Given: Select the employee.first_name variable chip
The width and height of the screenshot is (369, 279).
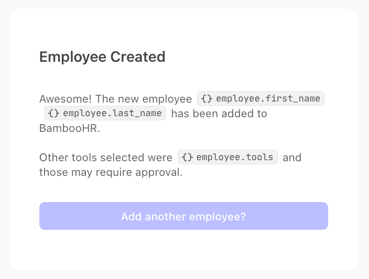Looking at the screenshot, I should [x=261, y=98].
